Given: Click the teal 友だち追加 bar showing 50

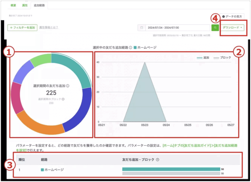Looking at the screenshot, I should pyautogui.click(x=169, y=168).
